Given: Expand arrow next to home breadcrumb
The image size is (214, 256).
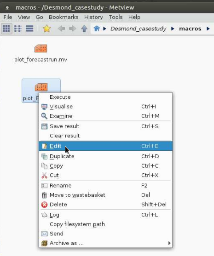Looking at the screenshot, I should tap(105, 29).
